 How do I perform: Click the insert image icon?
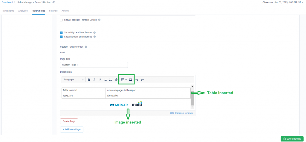click(131, 80)
